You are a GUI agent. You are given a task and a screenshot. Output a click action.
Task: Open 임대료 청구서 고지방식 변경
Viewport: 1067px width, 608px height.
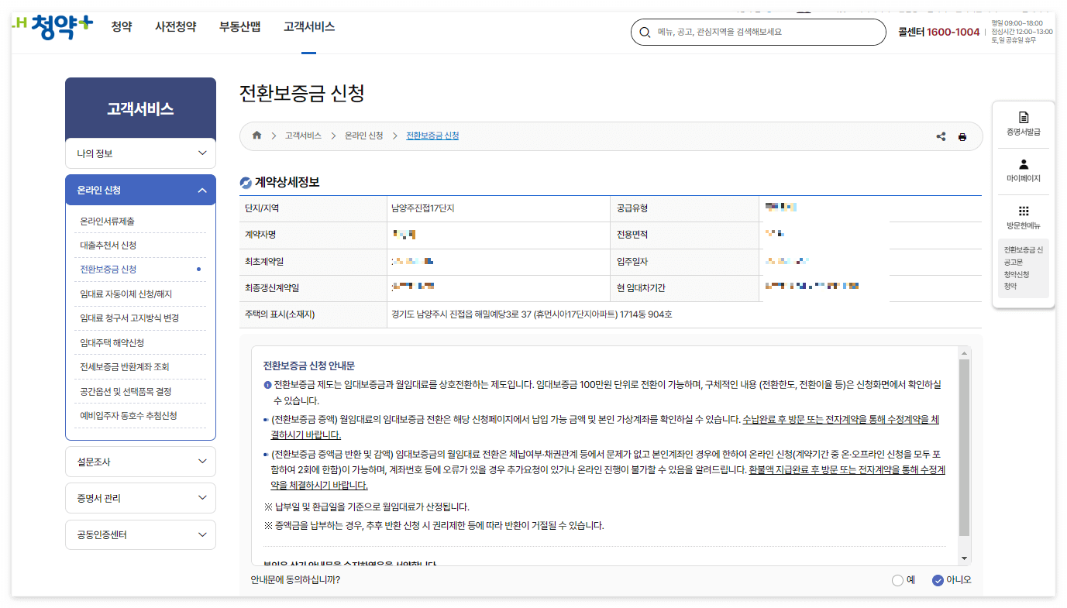129,318
